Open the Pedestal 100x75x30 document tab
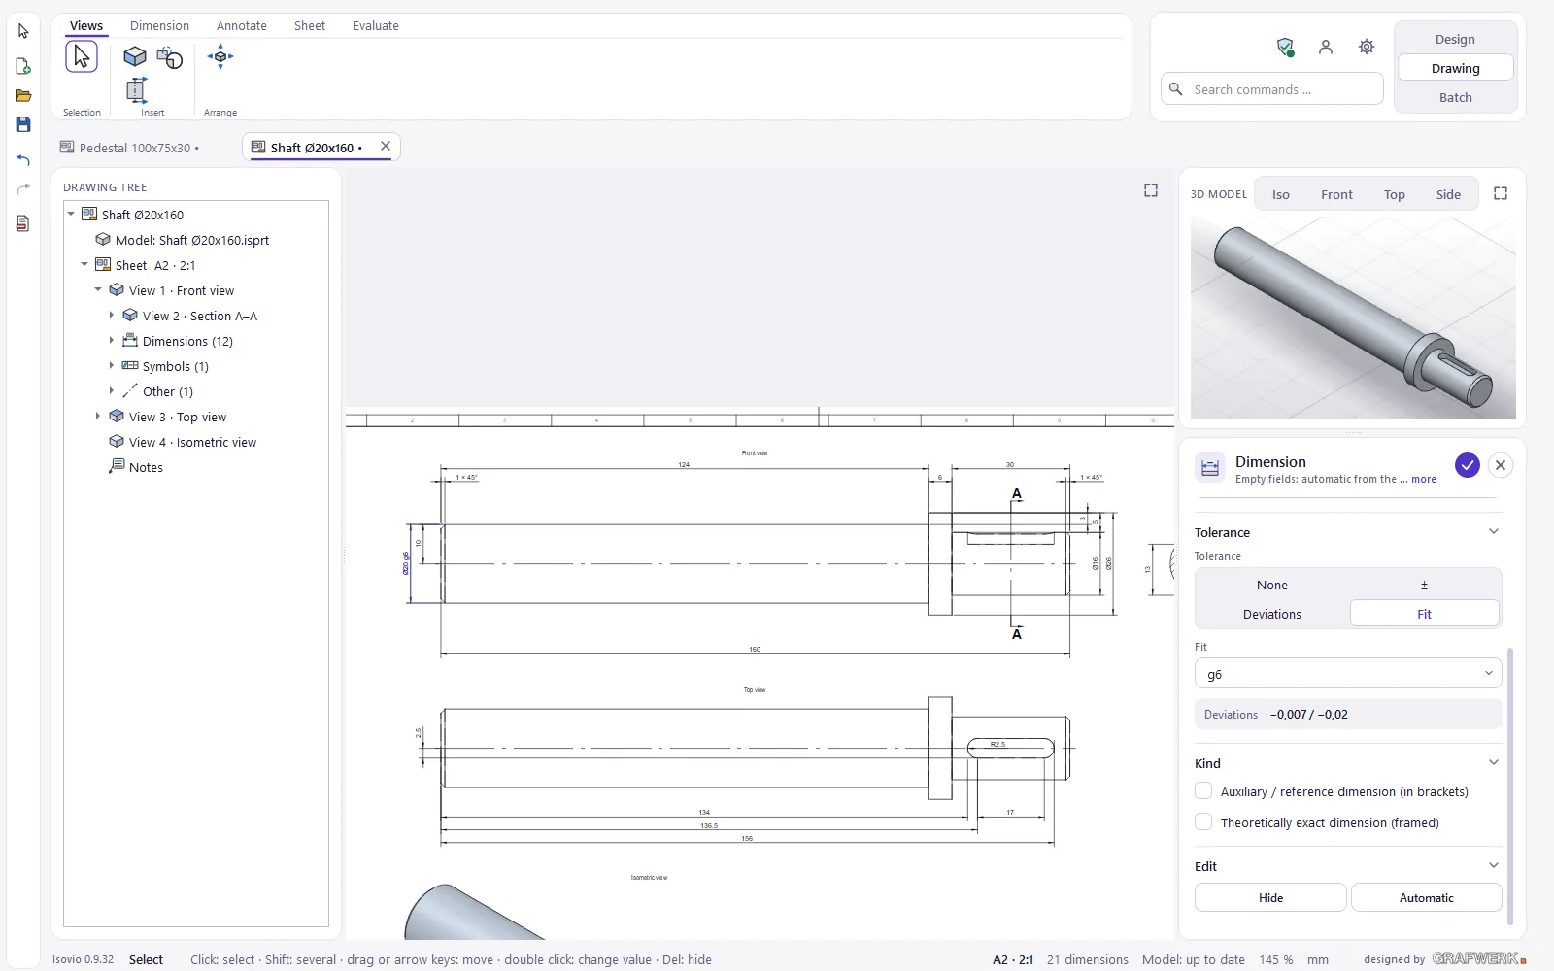 pyautogui.click(x=130, y=148)
